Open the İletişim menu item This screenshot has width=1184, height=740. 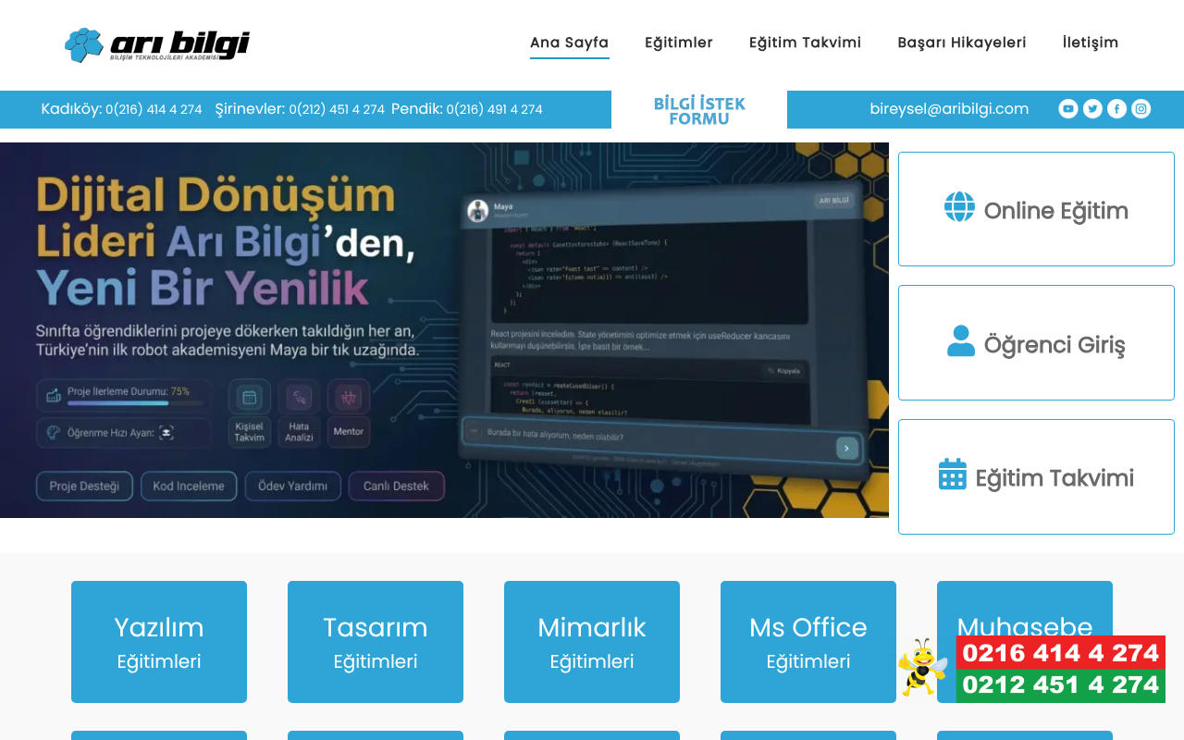[1091, 43]
